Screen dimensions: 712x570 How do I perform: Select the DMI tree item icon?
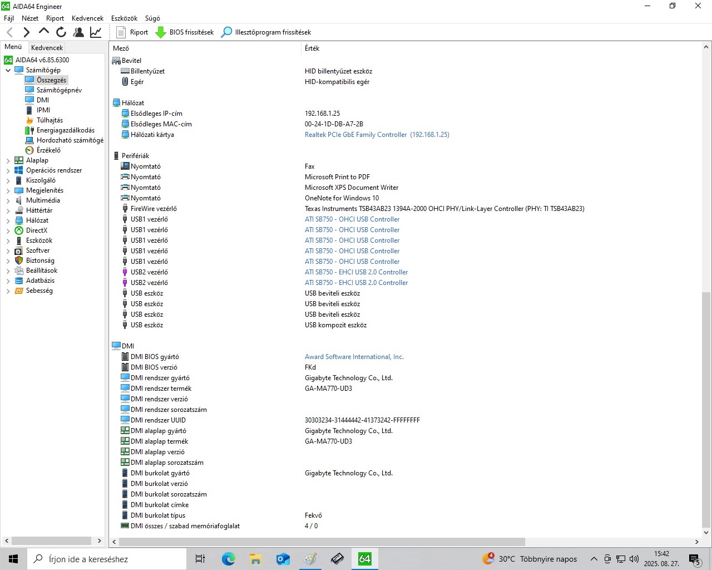pos(29,100)
